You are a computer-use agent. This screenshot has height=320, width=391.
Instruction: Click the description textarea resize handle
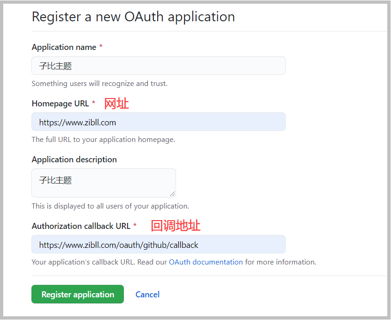tap(173, 194)
